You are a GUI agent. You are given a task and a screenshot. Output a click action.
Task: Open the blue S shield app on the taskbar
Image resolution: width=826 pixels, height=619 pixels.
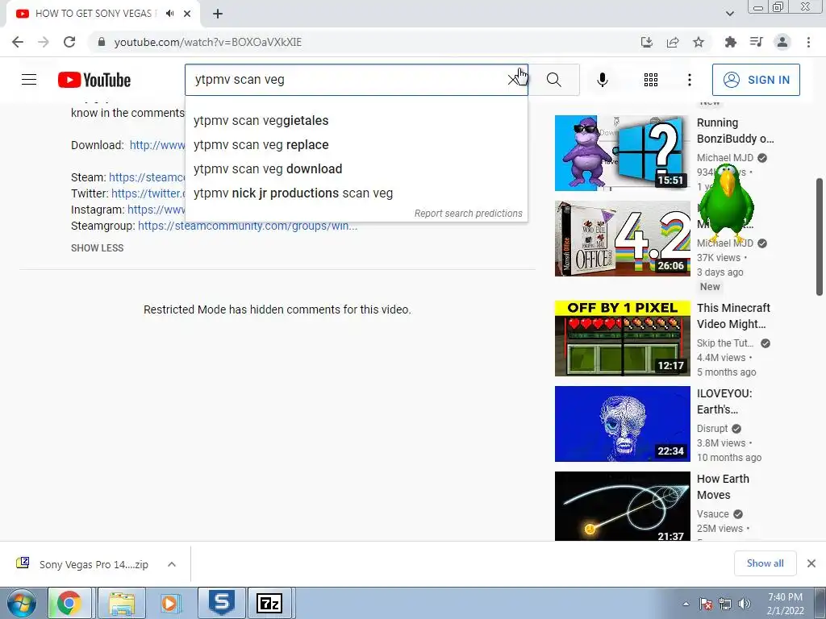click(x=221, y=603)
